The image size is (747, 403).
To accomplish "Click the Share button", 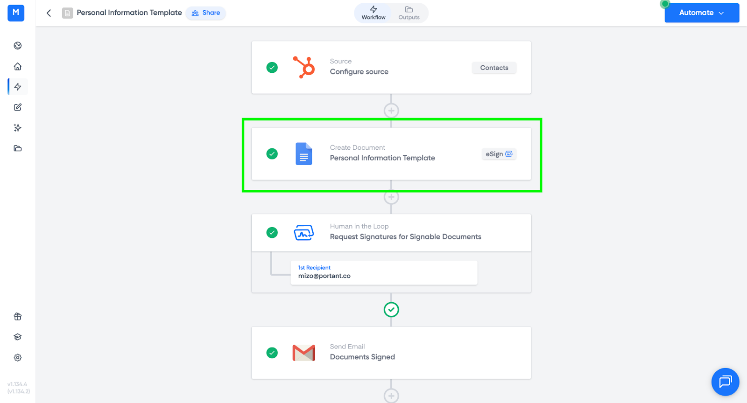I will (206, 13).
